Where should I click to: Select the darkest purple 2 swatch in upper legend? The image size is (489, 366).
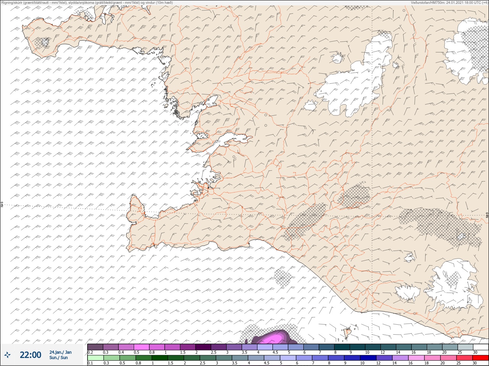(x=203, y=347)
